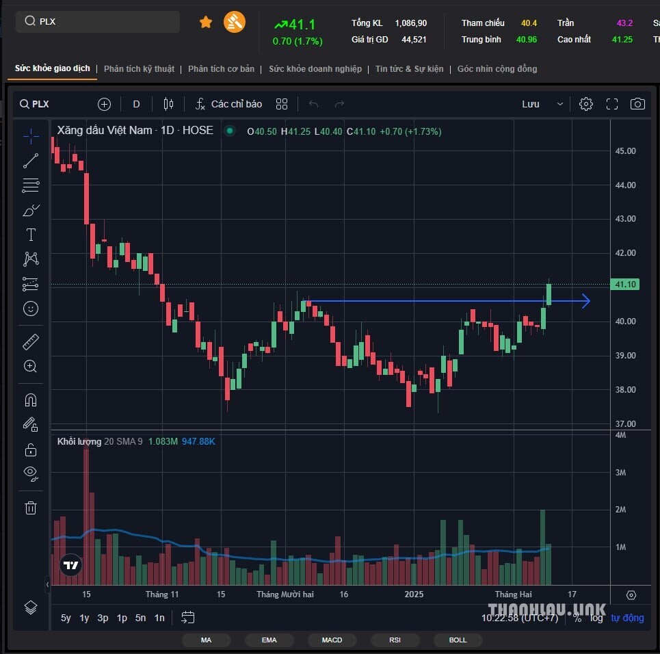Image resolution: width=660 pixels, height=654 pixels.
Task: Select the 5y time range
Action: click(x=66, y=618)
